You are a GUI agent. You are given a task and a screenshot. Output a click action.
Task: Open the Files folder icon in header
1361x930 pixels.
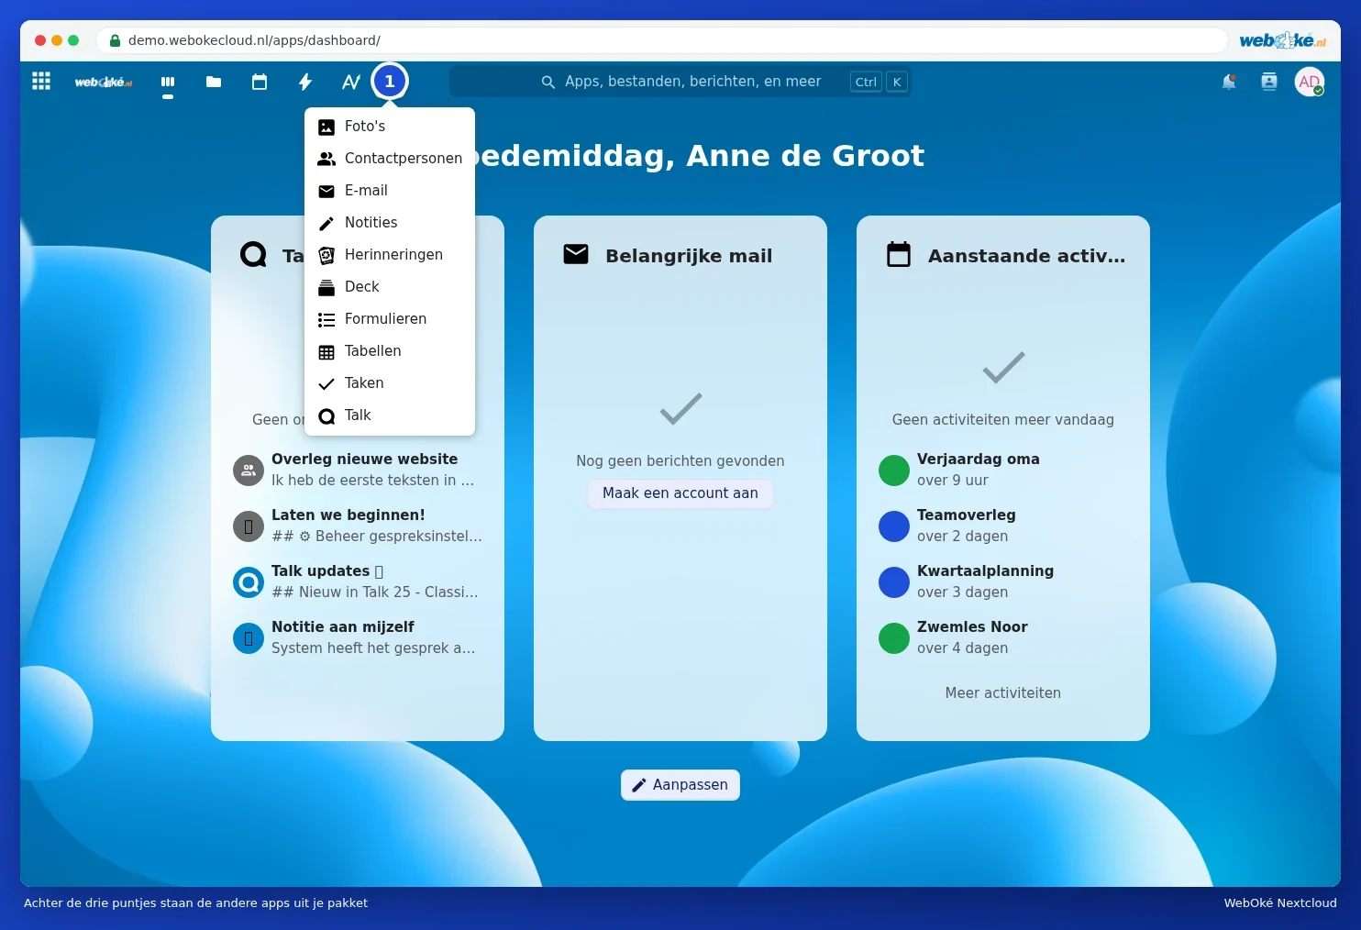(214, 82)
